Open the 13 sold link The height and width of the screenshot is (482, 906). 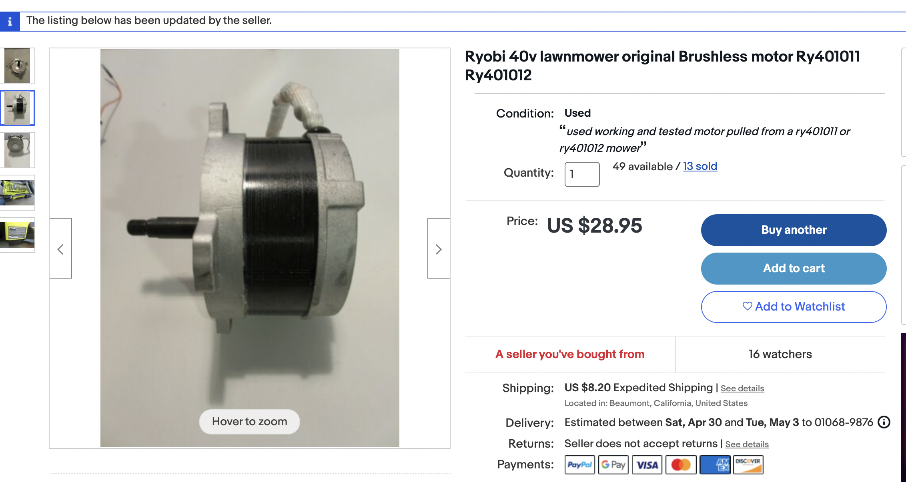coord(700,166)
